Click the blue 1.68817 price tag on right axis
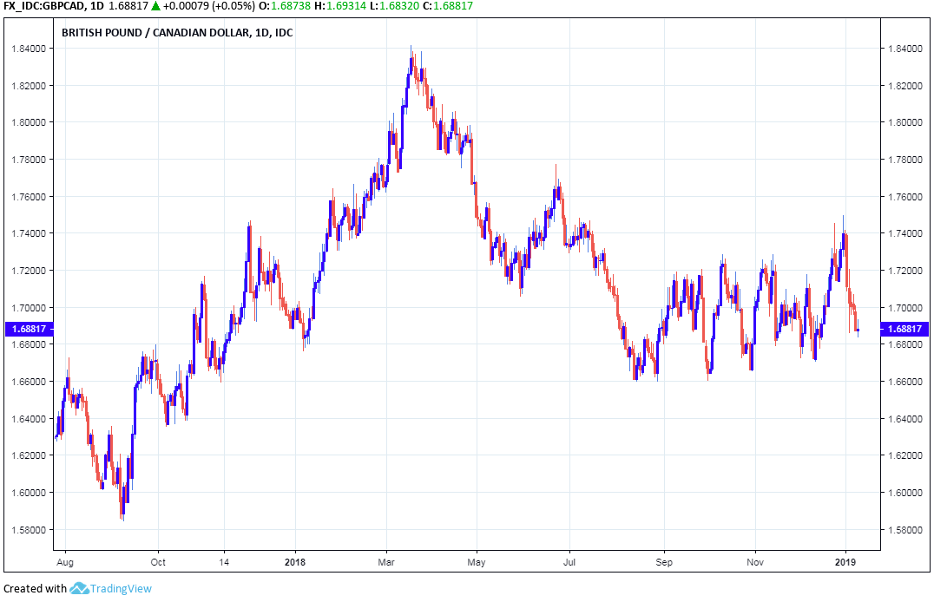This screenshot has height=602, width=934. (906, 329)
